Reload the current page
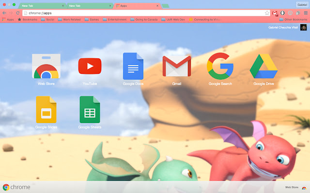The image size is (310, 193). tap(18, 13)
